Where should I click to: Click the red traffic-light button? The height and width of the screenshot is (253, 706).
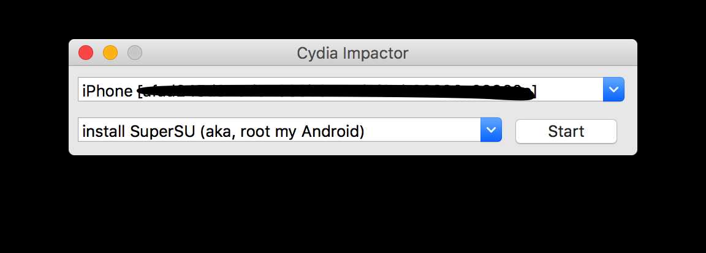pos(86,53)
